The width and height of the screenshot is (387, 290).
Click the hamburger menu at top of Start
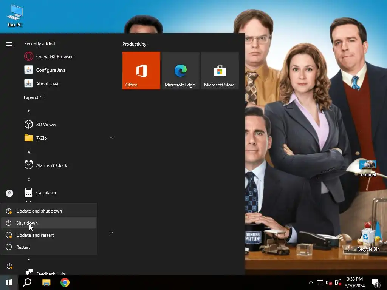(x=9, y=44)
